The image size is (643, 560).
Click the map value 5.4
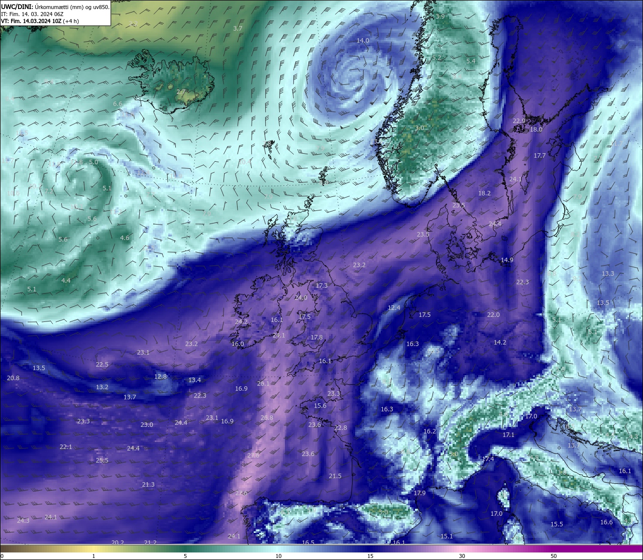pos(471,61)
